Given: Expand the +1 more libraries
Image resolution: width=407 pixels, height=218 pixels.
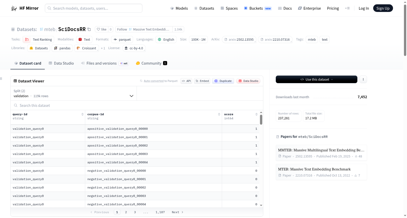Looking at the screenshot, I should tap(103, 48).
